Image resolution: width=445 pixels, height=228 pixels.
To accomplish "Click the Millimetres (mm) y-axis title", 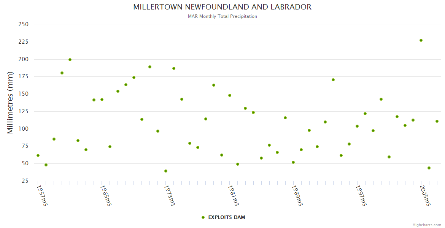I will [x=10, y=103].
